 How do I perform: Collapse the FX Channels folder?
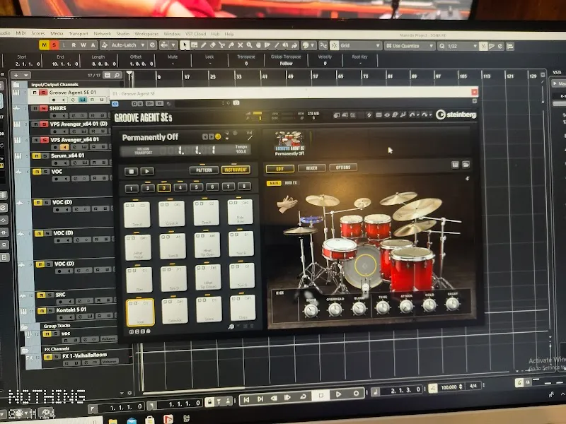pos(25,351)
